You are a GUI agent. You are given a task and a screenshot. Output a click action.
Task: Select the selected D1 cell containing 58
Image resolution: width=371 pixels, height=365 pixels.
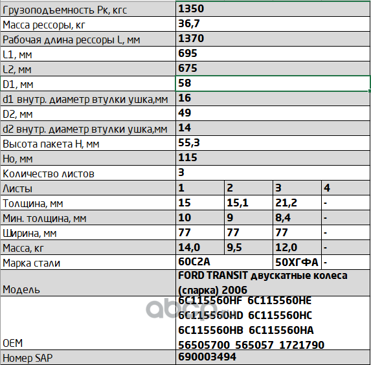[273, 83]
